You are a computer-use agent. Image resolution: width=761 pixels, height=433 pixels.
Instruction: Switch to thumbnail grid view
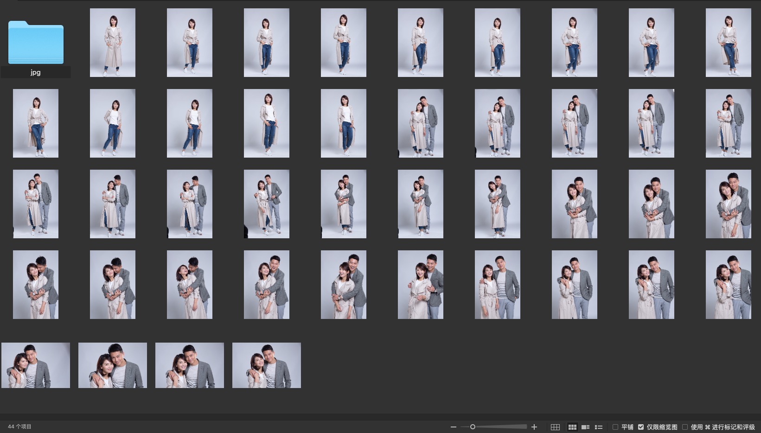[x=572, y=427]
